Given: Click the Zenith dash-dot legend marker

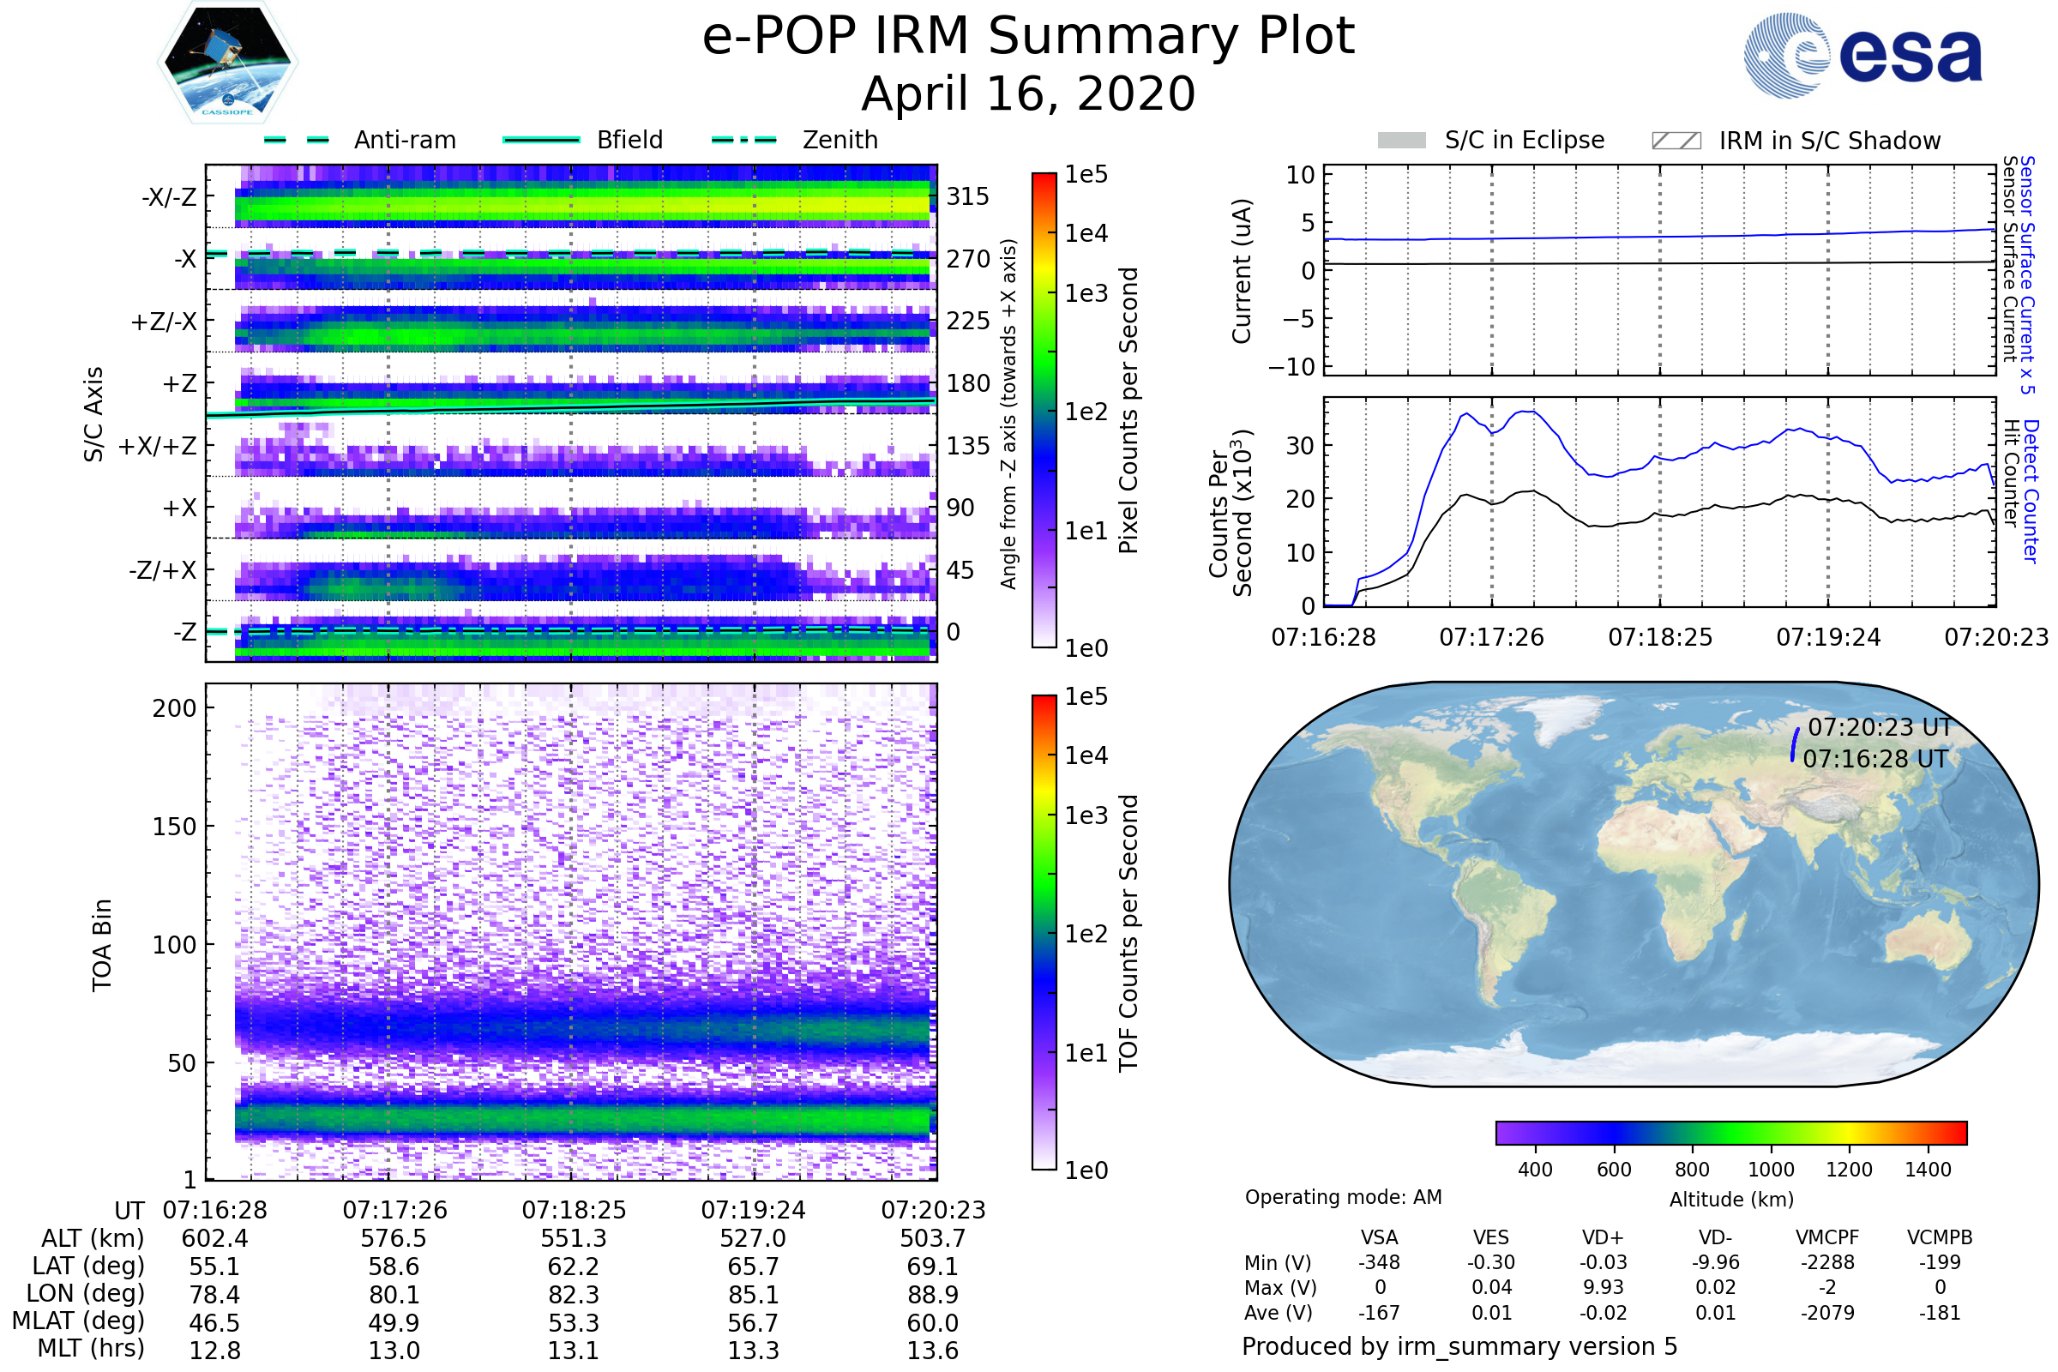Looking at the screenshot, I should pyautogui.click(x=743, y=140).
